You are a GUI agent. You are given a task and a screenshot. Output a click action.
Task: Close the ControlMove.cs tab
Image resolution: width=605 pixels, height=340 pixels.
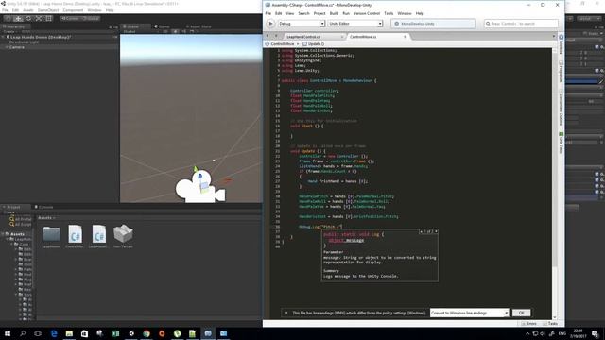pyautogui.click(x=406, y=37)
